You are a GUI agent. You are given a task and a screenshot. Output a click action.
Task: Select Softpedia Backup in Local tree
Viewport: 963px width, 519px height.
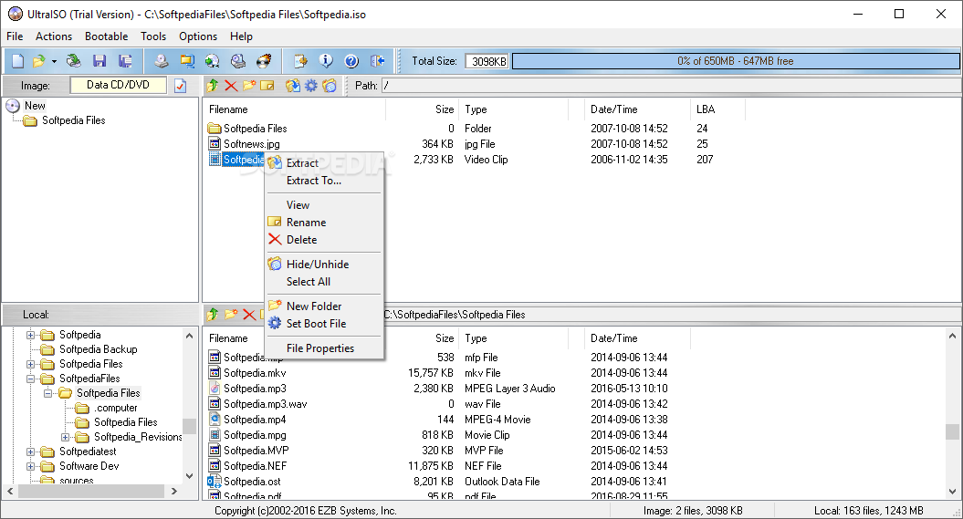98,349
